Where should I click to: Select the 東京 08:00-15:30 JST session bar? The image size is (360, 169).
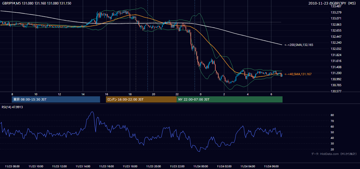click(56, 99)
